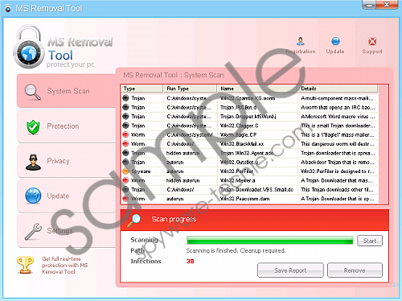Viewport: 402px width, 301px height.
Task: Click the icon for Trojan.Dropper.MSWord.j row
Action: [125, 117]
